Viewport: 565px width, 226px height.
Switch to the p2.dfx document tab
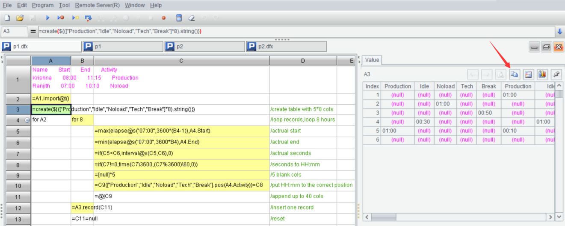(x=286, y=47)
